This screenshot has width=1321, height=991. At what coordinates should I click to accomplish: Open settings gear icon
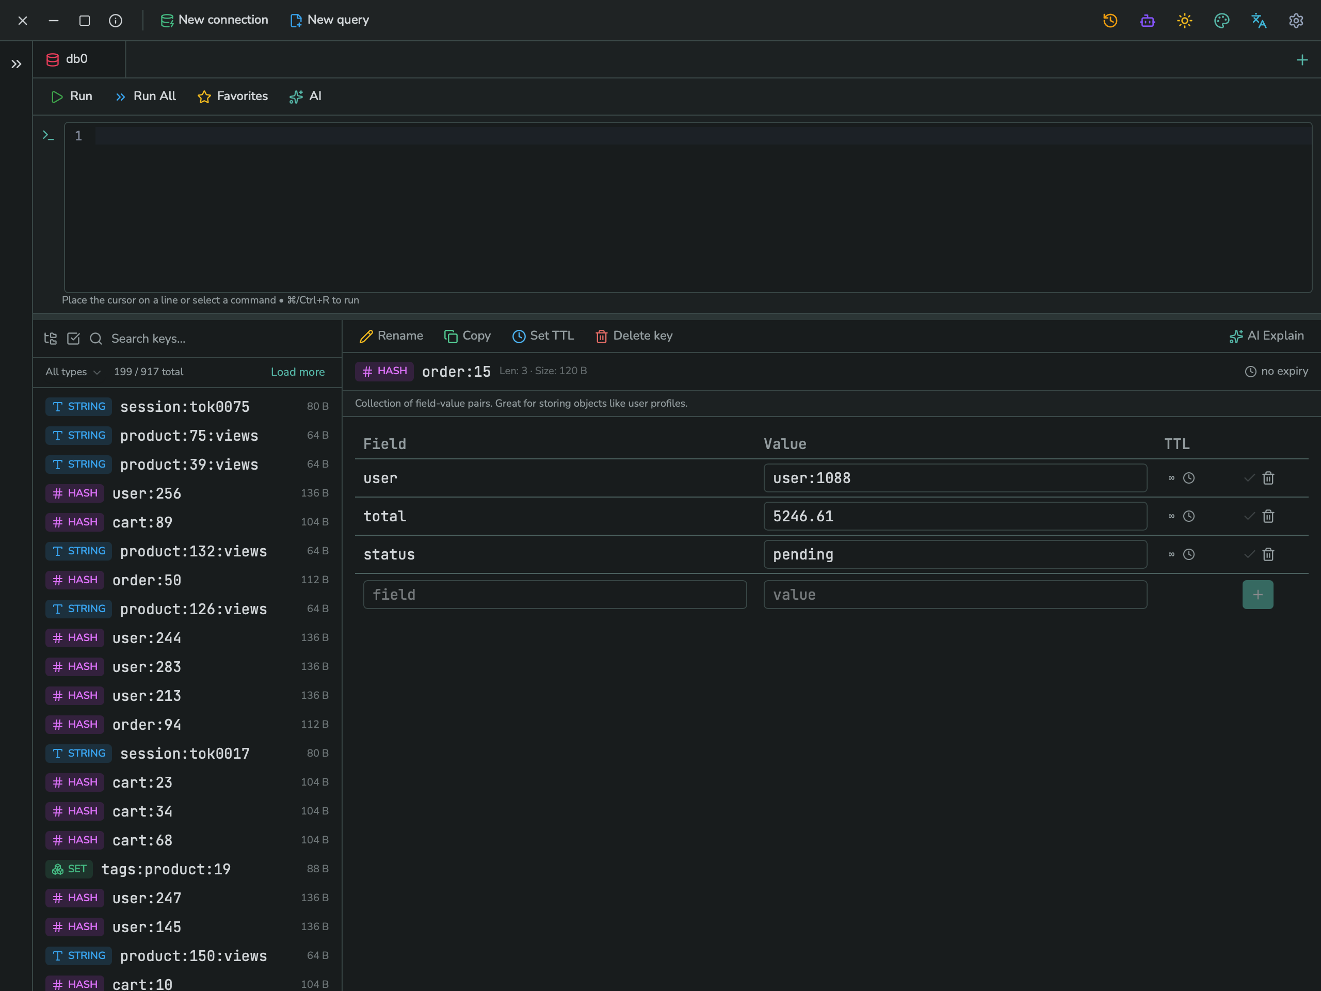coord(1296,20)
